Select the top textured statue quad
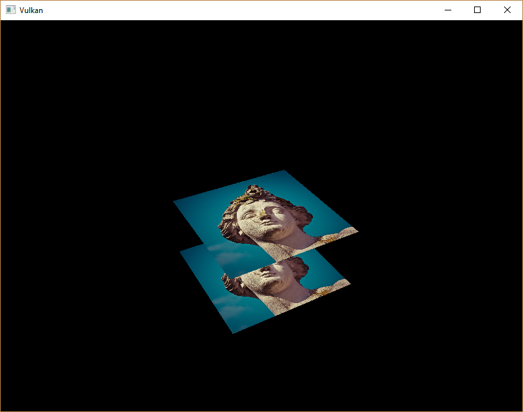The width and height of the screenshot is (523, 412). tap(261, 209)
